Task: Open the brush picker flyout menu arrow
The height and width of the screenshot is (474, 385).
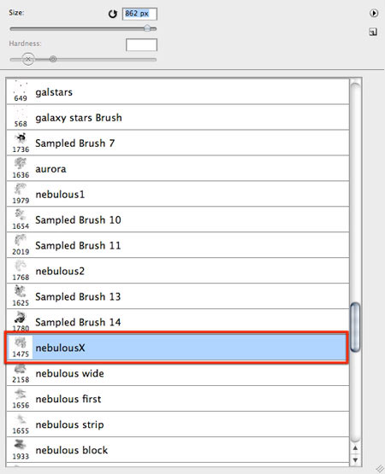Action: point(374,14)
